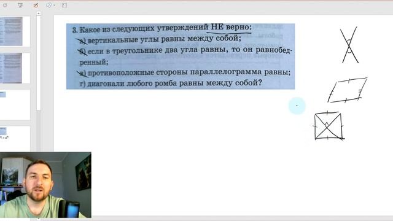Click the hand-drawn crossed lines vertical angles sketch
This screenshot has width=393, height=221.
click(349, 45)
